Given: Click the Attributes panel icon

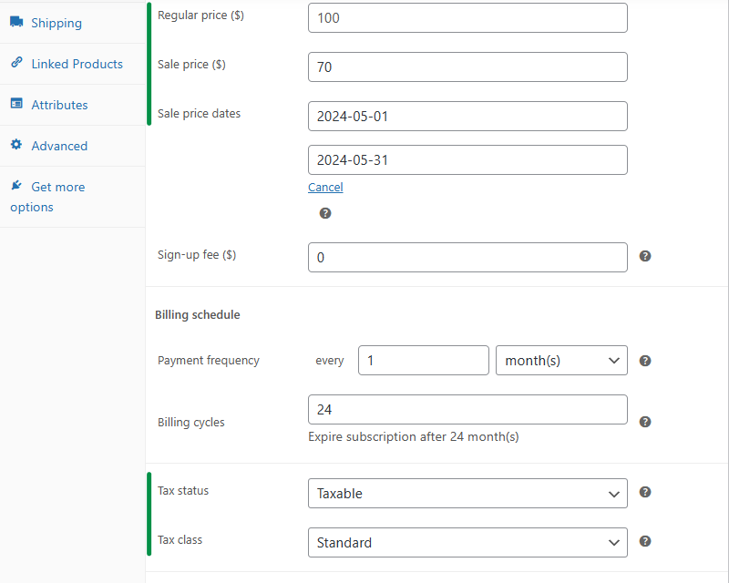Looking at the screenshot, I should coord(16,104).
